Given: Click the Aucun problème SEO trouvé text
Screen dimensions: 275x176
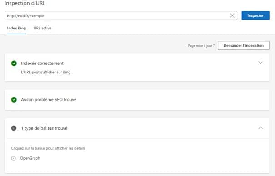Looking at the screenshot, I should pos(49,99).
